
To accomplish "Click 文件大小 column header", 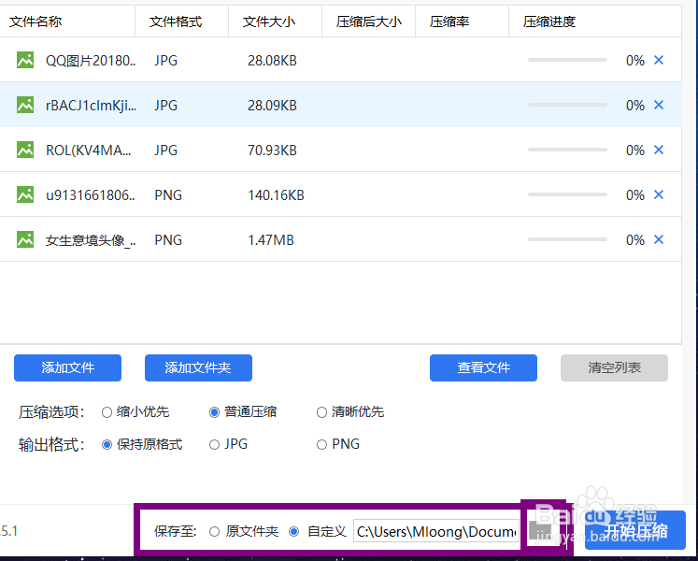I will (x=269, y=22).
